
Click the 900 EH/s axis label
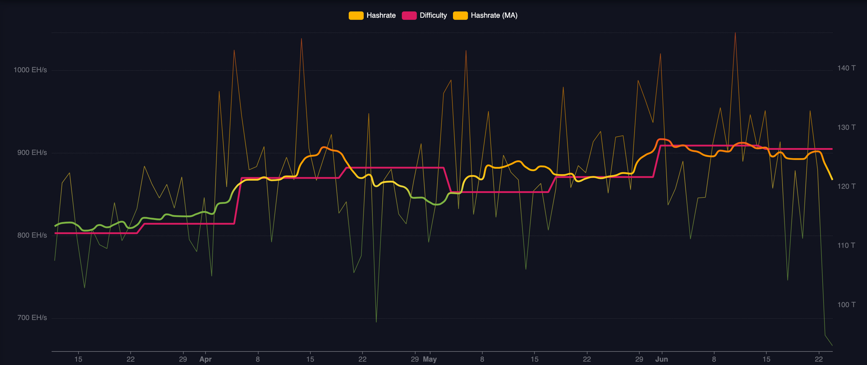(x=32, y=153)
